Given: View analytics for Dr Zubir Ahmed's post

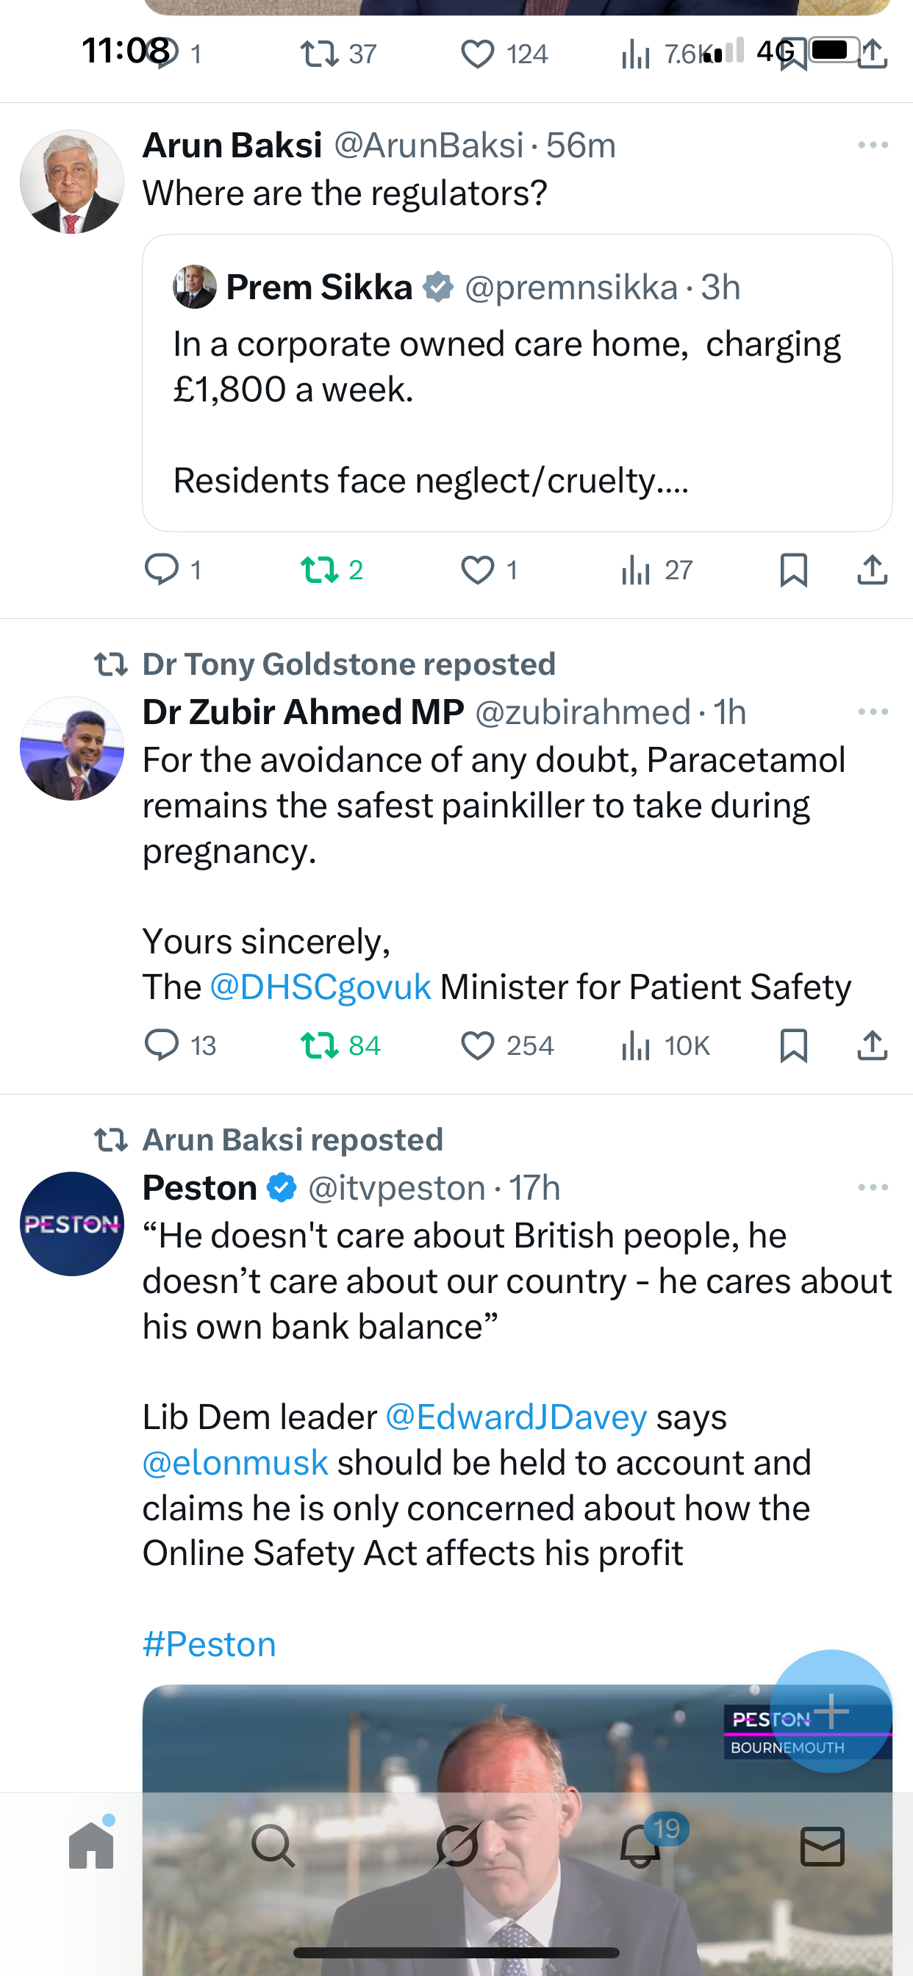Looking at the screenshot, I should click(635, 1045).
